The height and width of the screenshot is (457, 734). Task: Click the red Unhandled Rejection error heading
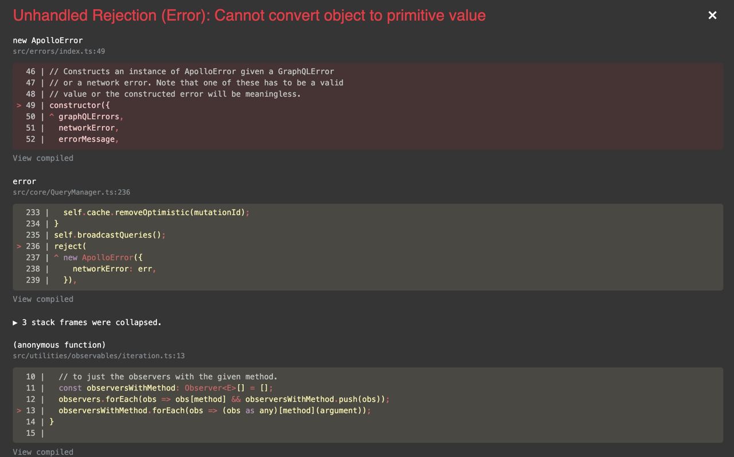(x=249, y=15)
